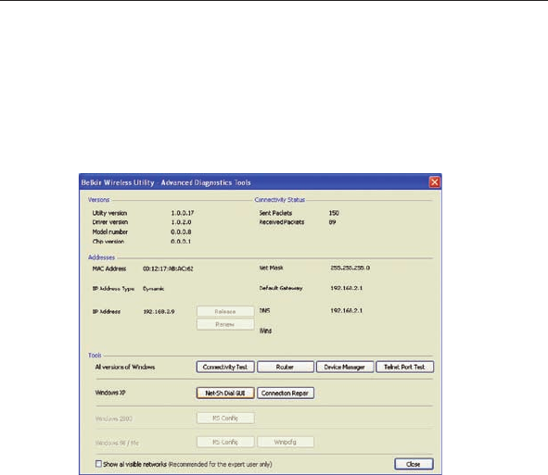
Task: Click the Release IP address button
Action: (225, 311)
